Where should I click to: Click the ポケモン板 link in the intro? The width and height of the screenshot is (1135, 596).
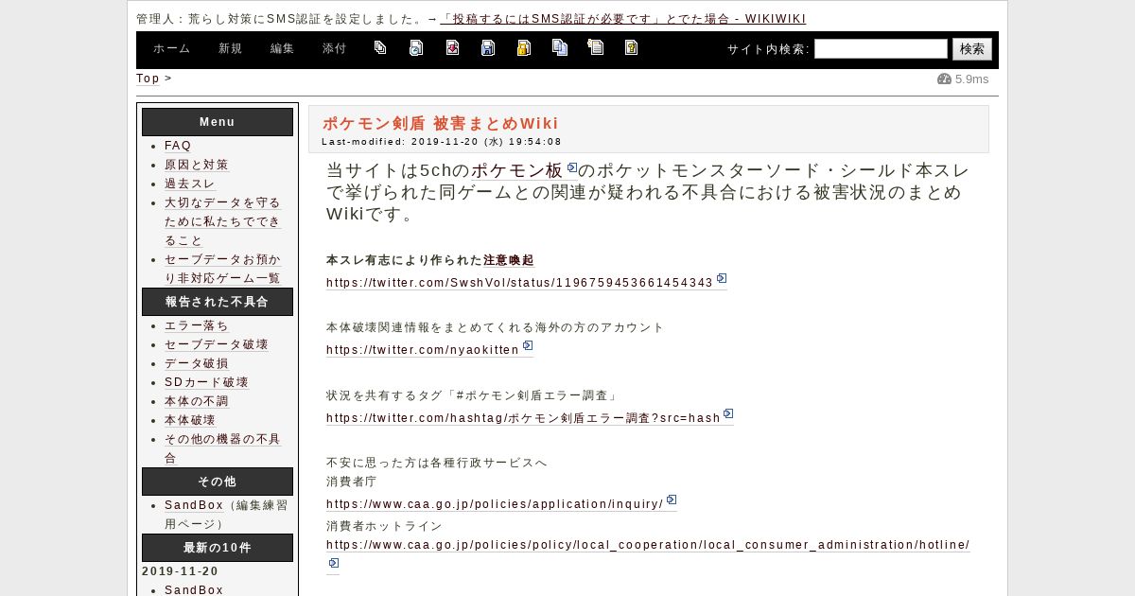(x=516, y=170)
